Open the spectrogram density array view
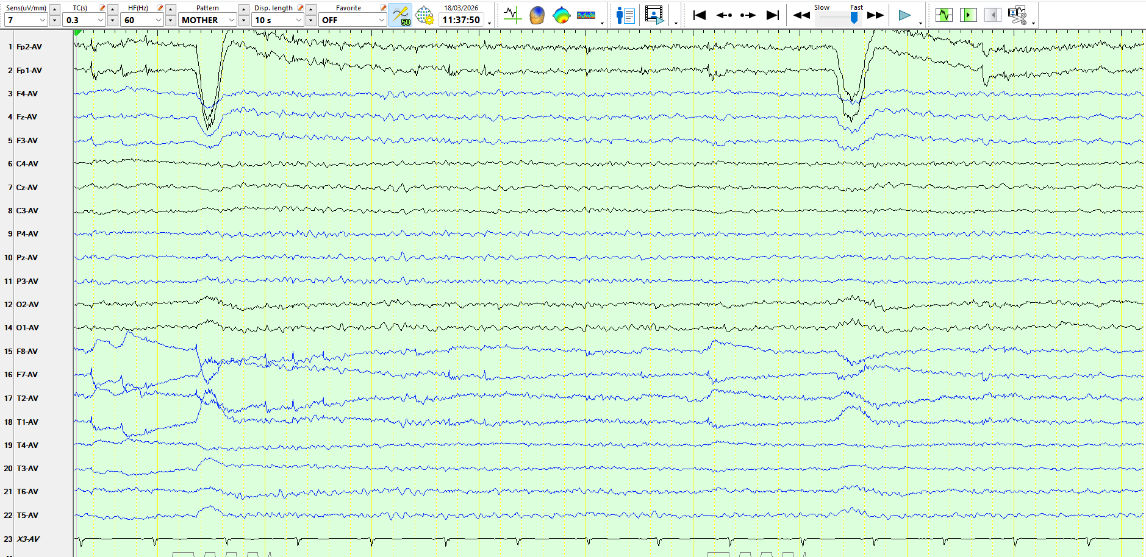 (586, 15)
